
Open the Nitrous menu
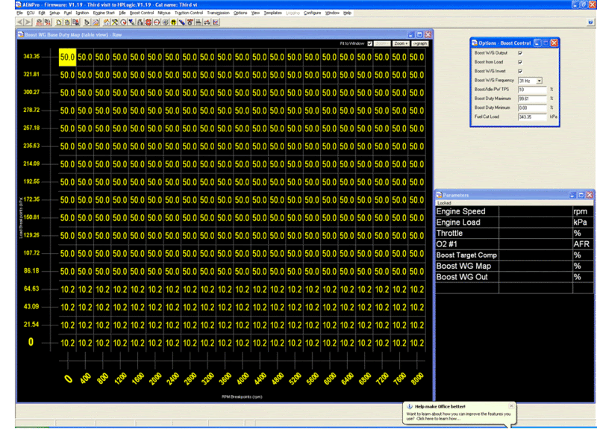(x=164, y=13)
